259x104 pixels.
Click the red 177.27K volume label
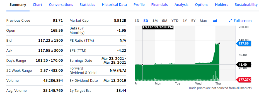click(x=244, y=80)
